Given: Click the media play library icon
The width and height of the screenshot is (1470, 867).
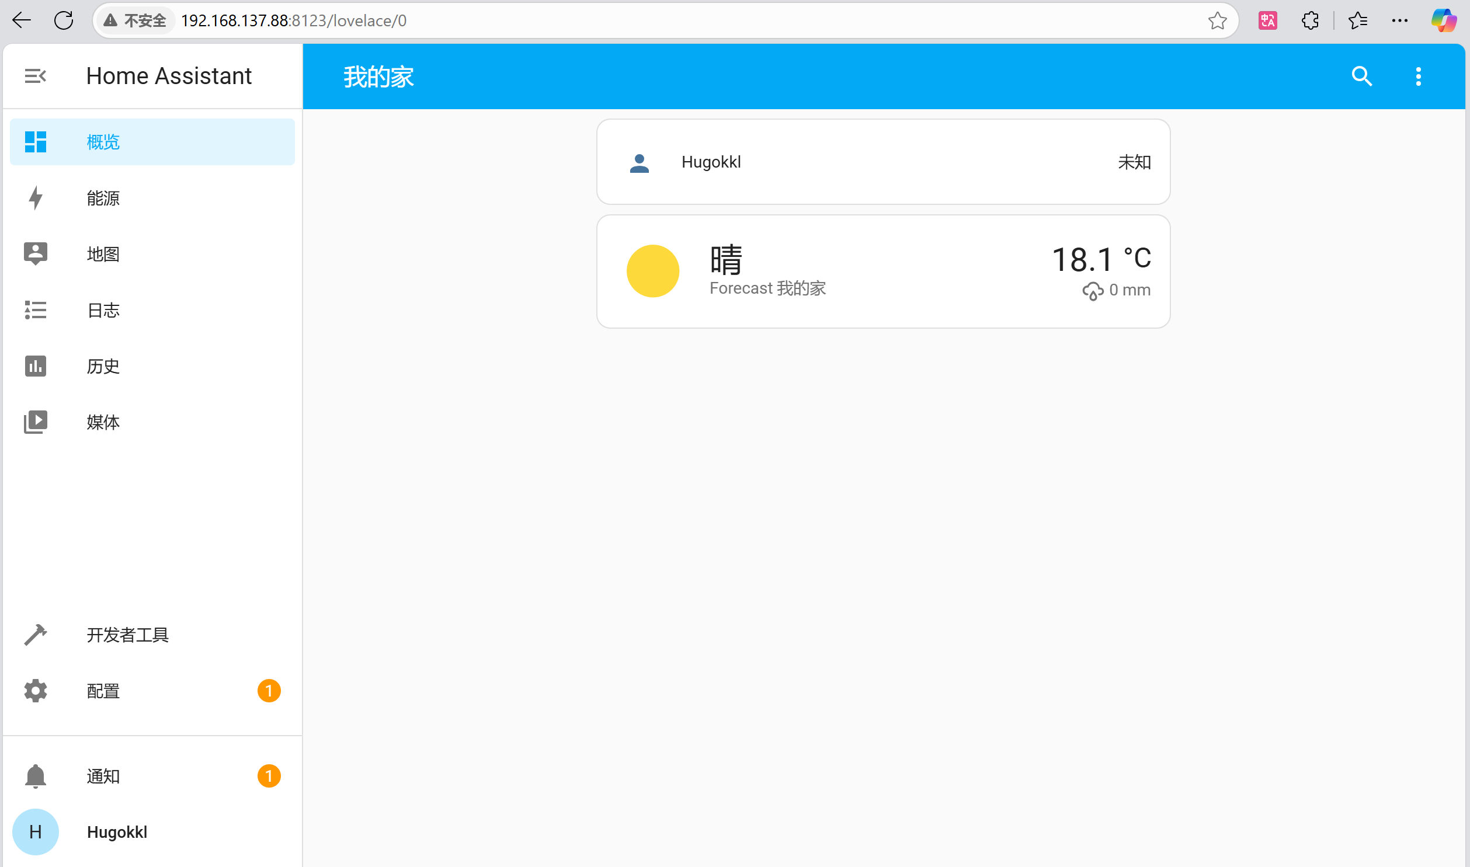Looking at the screenshot, I should (36, 422).
